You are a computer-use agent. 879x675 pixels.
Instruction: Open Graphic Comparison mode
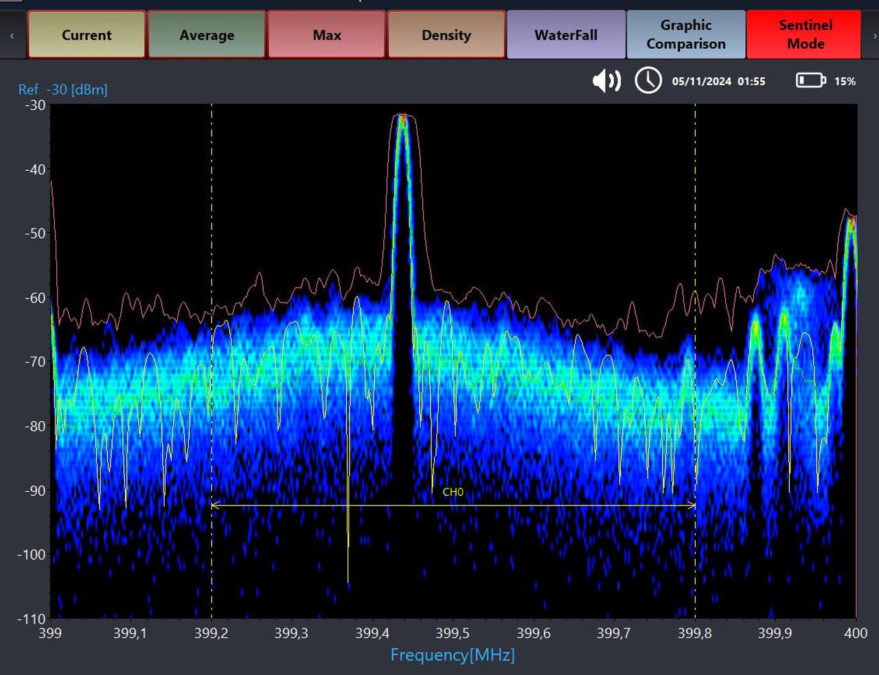point(686,34)
